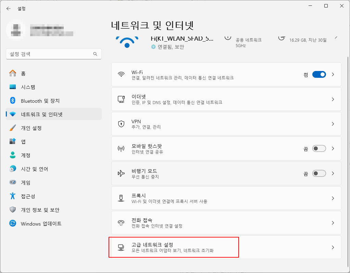Click the dial-up connection icon
Screen dimensions: 350x273
121,222
